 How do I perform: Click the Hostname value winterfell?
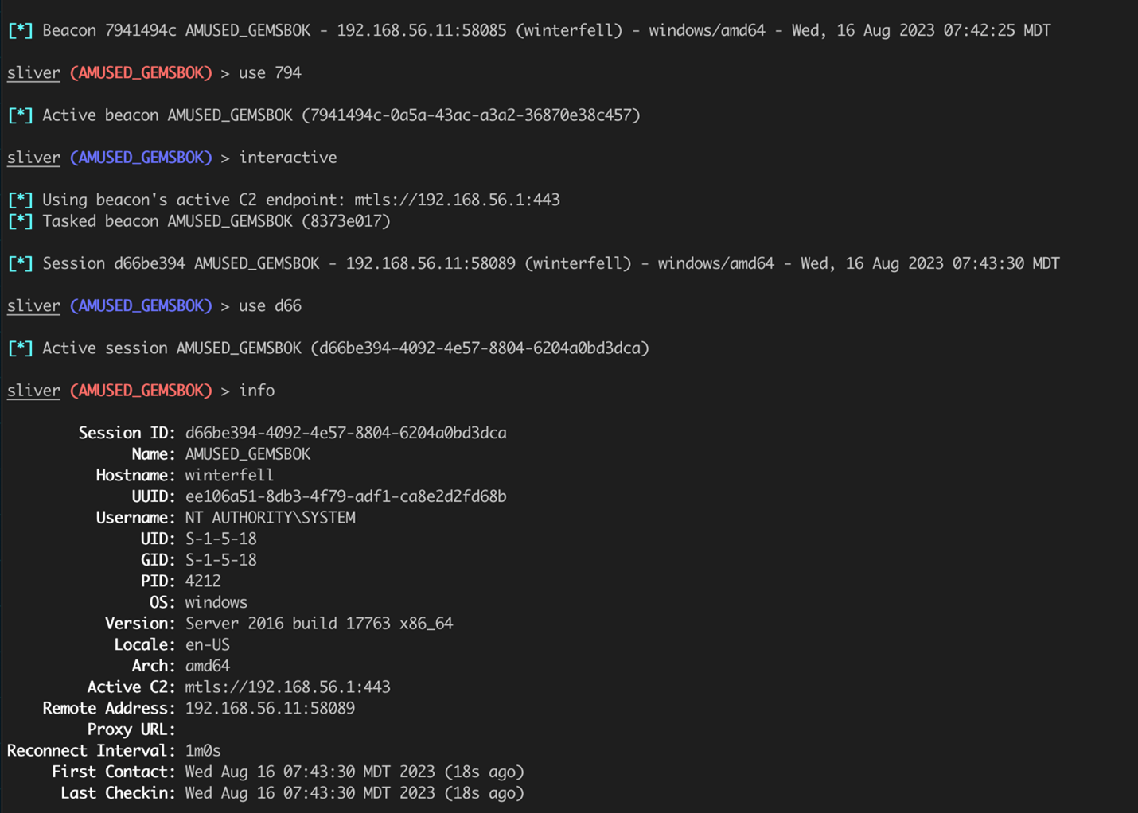point(229,475)
